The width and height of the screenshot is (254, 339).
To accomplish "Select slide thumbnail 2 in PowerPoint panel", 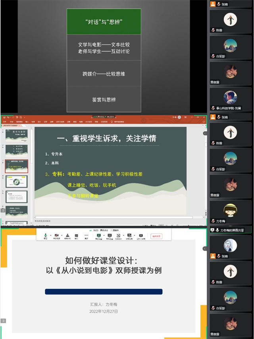I will point(16,151).
